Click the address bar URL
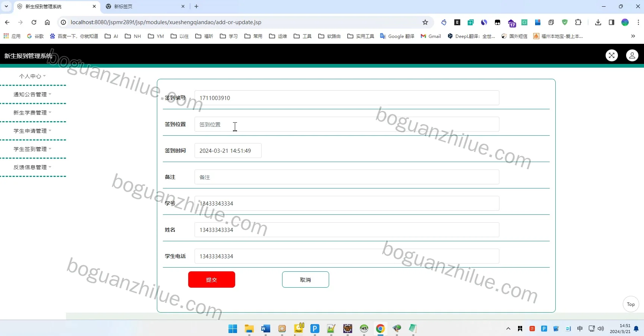644x336 pixels. tap(166, 22)
